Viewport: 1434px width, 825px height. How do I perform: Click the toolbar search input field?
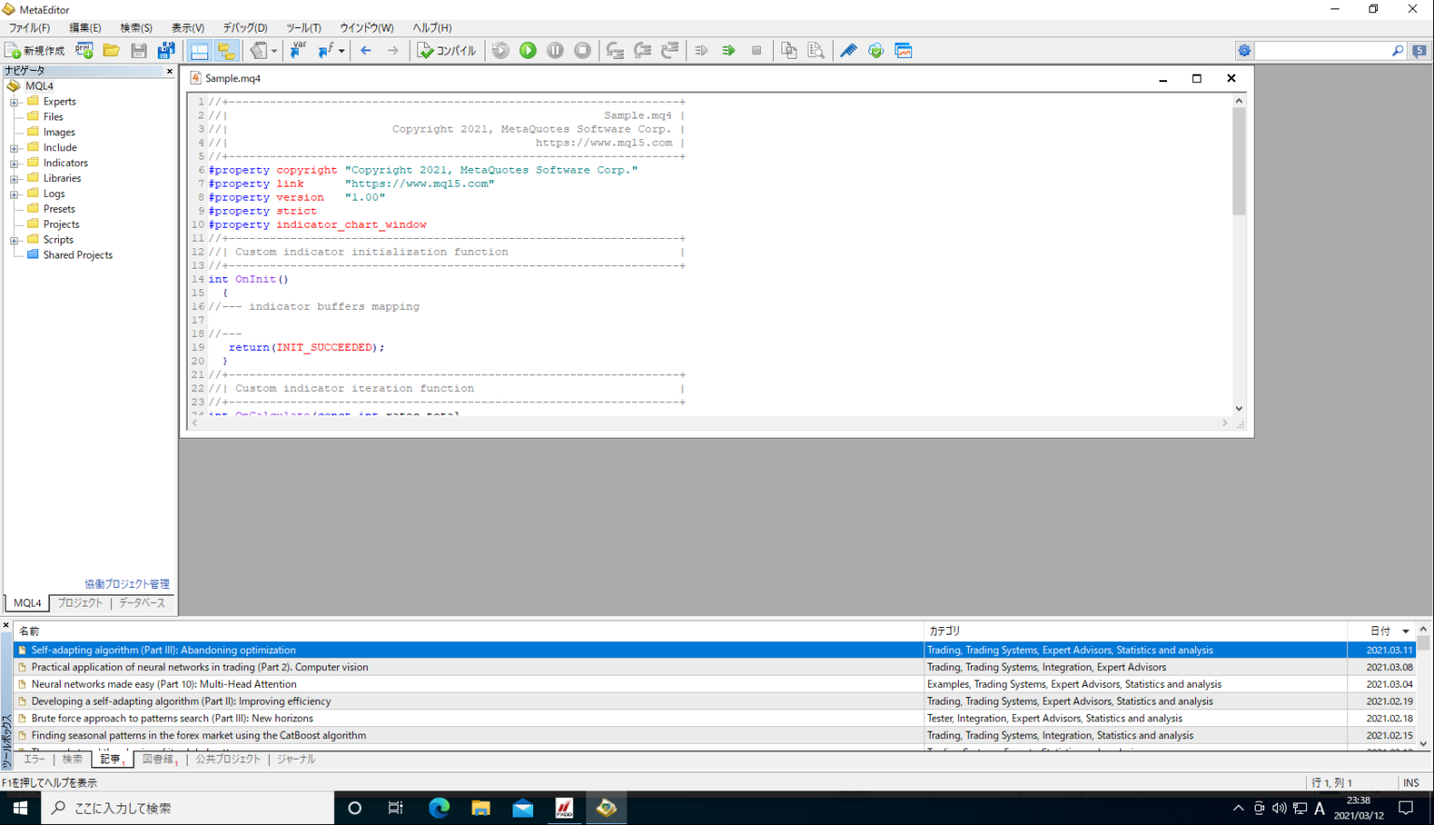pyautogui.click(x=1322, y=50)
